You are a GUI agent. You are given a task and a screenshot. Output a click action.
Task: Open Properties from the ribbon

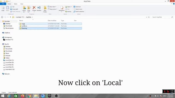pyautogui.click(x=62, y=9)
